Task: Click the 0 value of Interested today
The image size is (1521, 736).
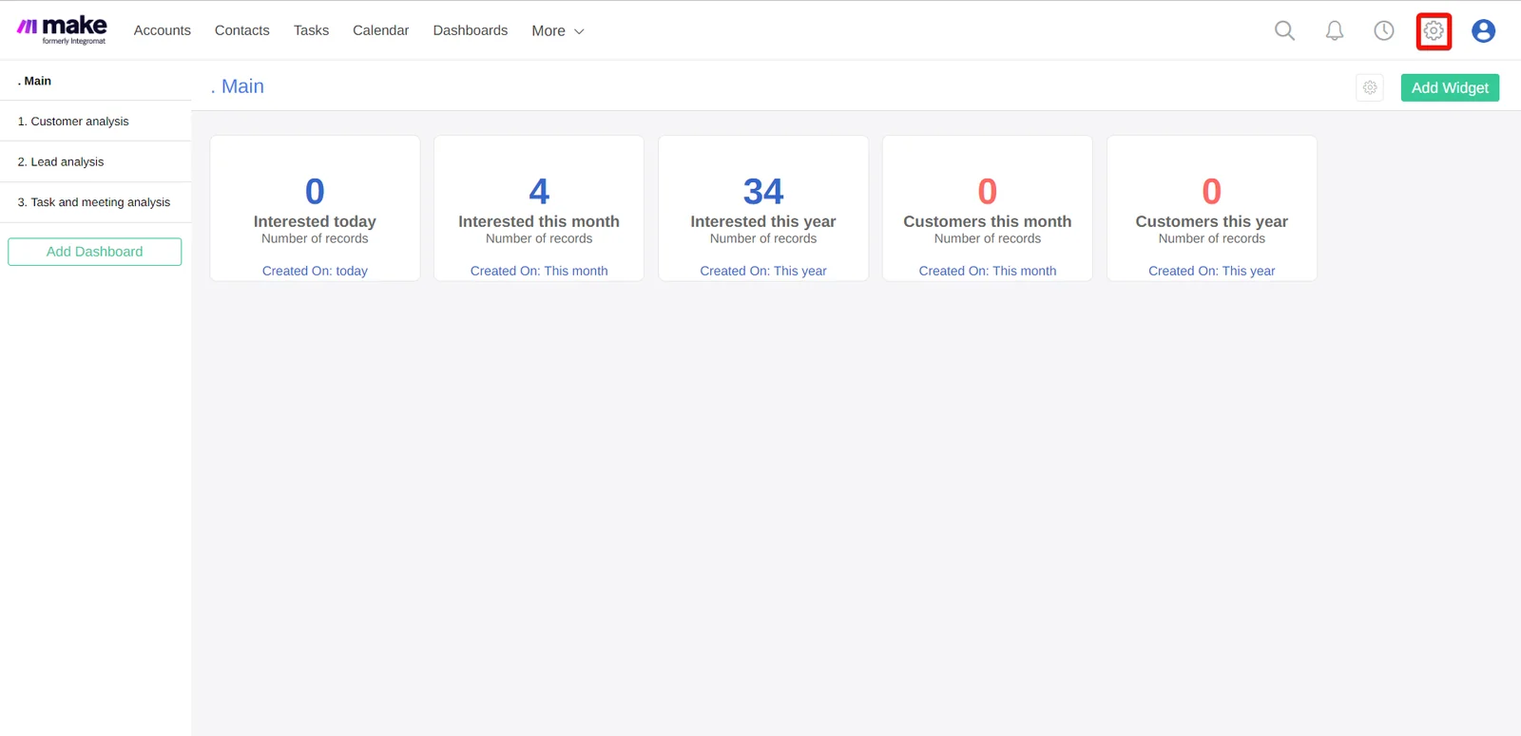Action: 315,192
